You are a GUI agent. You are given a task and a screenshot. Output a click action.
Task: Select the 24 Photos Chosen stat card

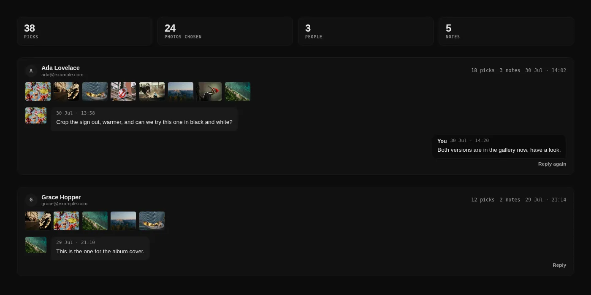pos(225,31)
